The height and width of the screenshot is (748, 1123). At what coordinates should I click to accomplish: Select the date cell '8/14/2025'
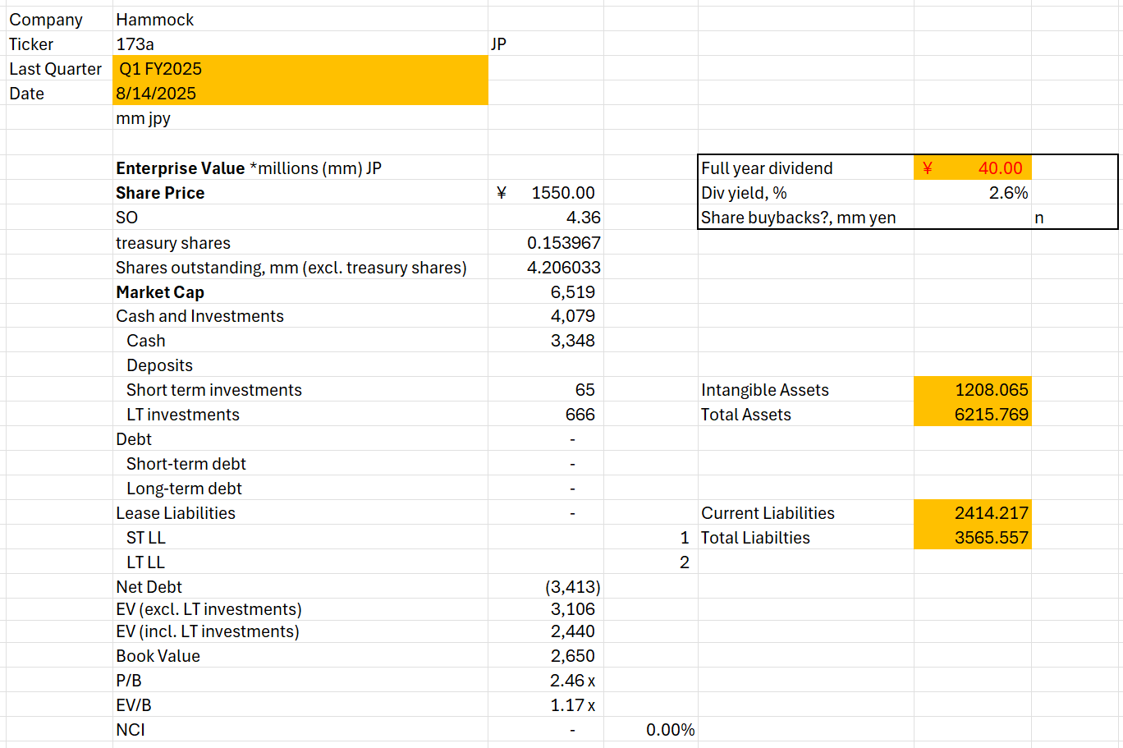300,93
